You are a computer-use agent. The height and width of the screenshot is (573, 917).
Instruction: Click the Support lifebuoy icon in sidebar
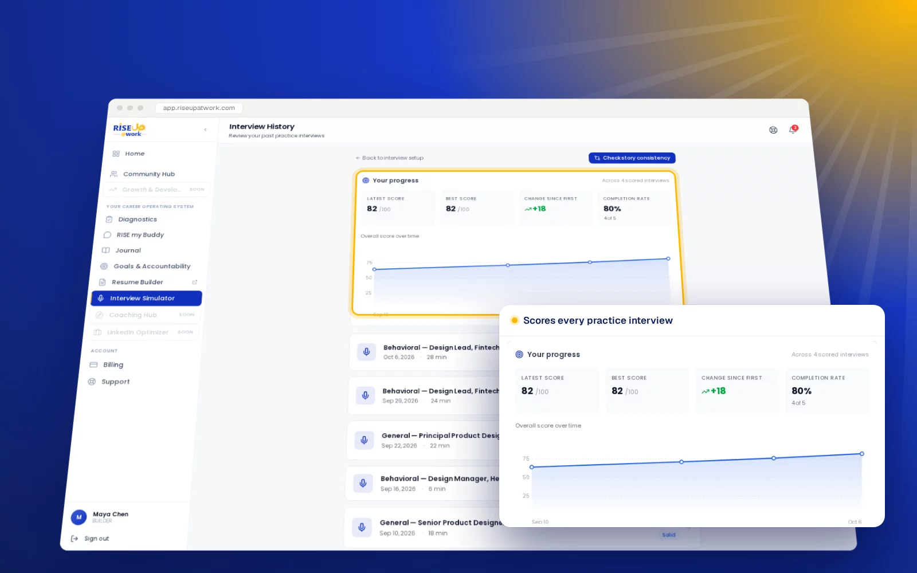click(x=92, y=382)
